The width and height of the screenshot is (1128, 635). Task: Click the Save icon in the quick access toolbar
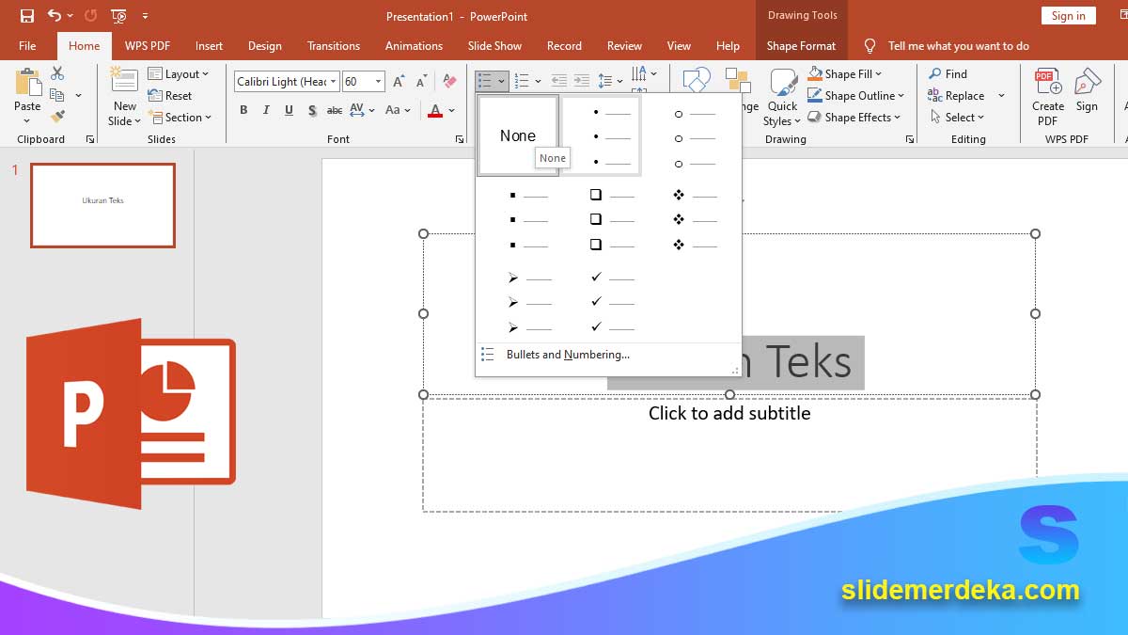27,16
